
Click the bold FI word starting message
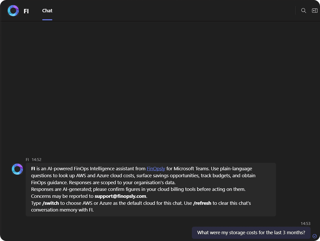33,169
